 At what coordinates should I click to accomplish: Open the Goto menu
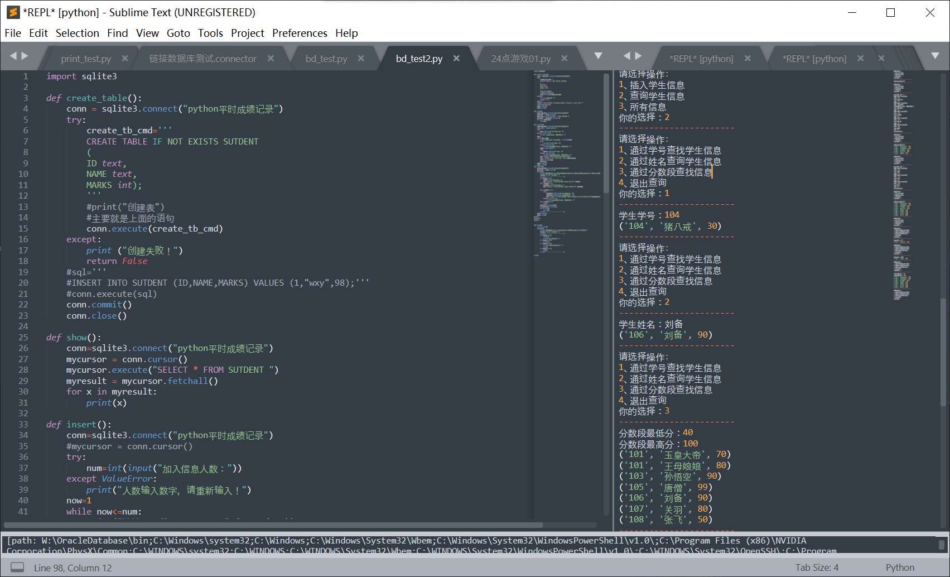point(178,33)
